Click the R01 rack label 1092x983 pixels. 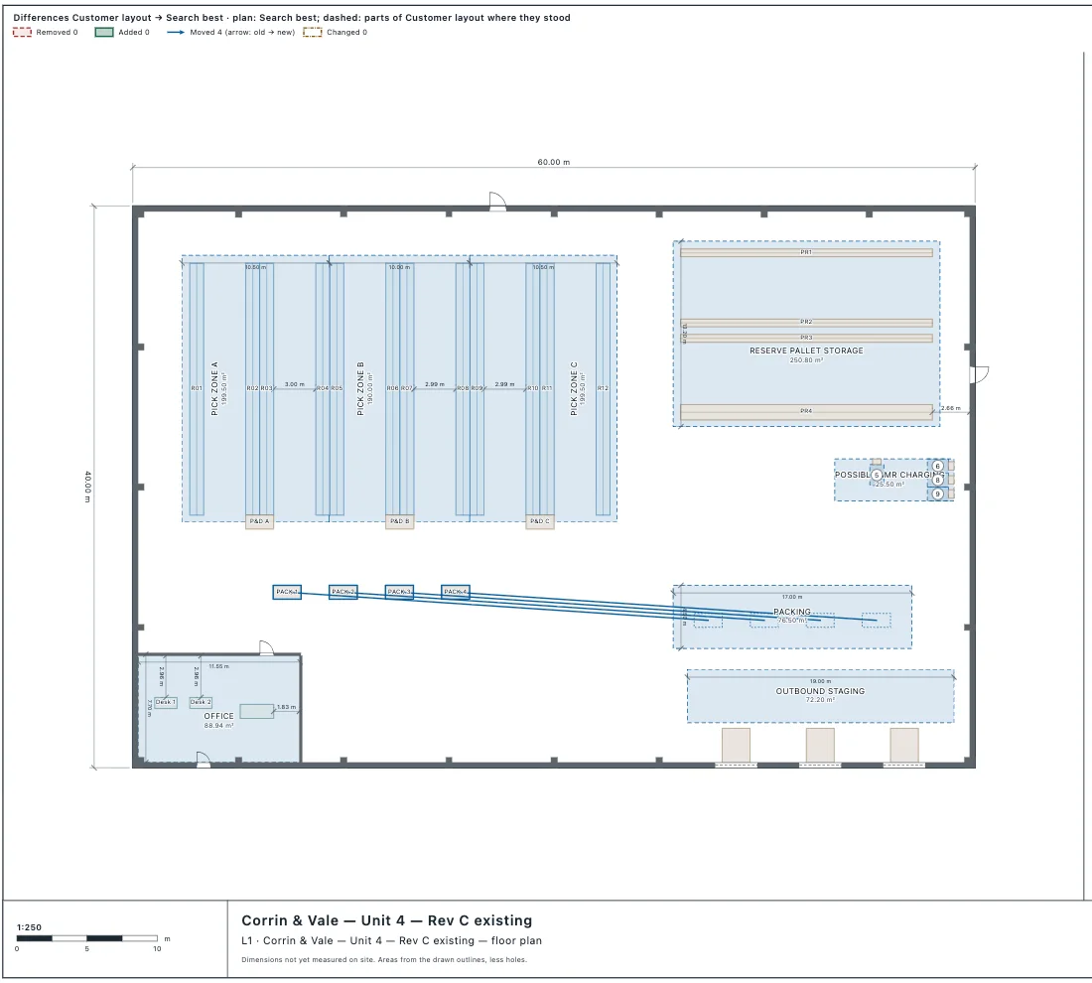pos(197,388)
